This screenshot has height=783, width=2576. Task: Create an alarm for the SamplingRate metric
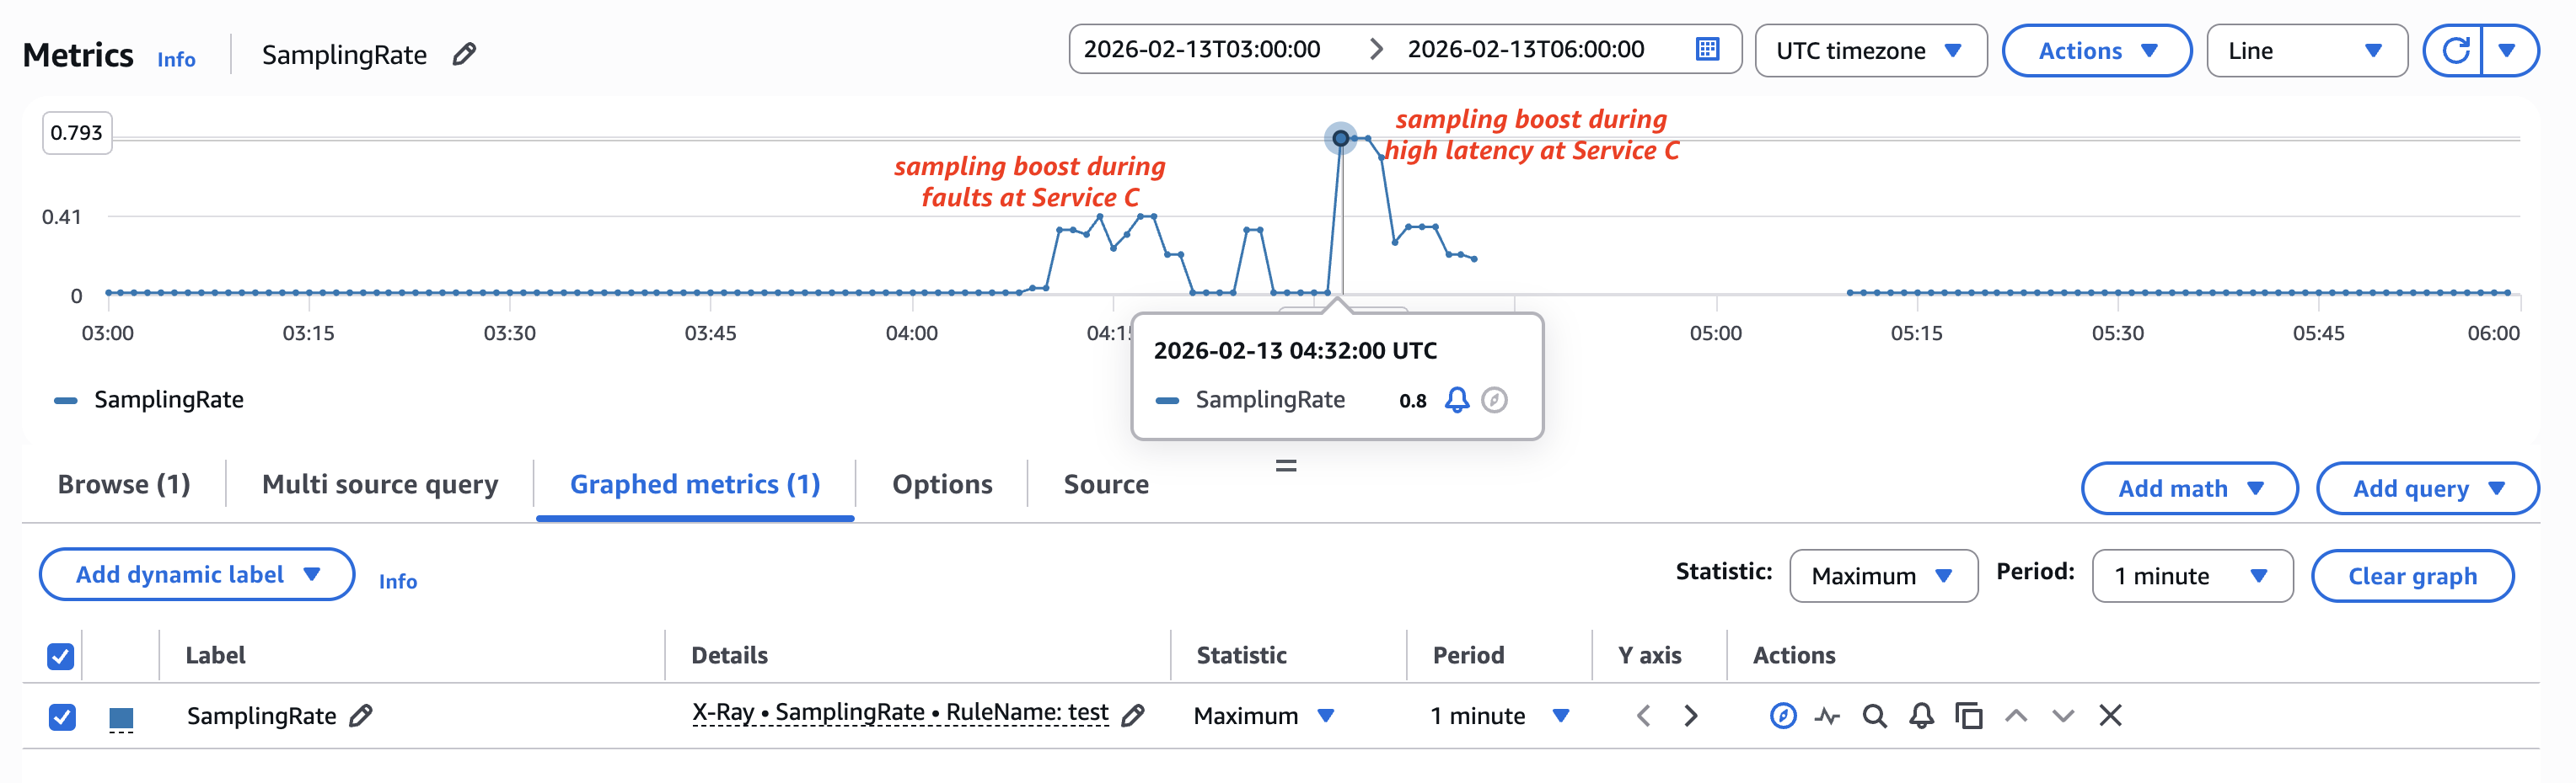[x=1918, y=716]
